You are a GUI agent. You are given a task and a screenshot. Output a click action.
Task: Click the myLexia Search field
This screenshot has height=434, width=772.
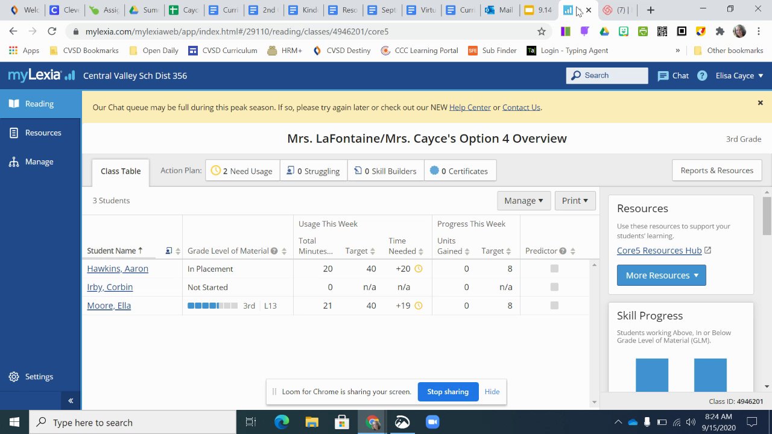(x=607, y=75)
